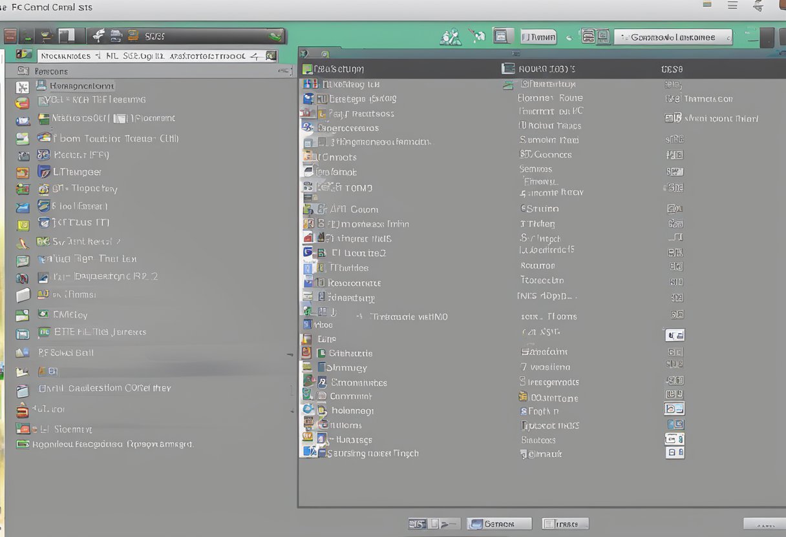This screenshot has width=786, height=537.
Task: Click the 'Ncosknotes' path field in the left panel
Action: (143, 56)
